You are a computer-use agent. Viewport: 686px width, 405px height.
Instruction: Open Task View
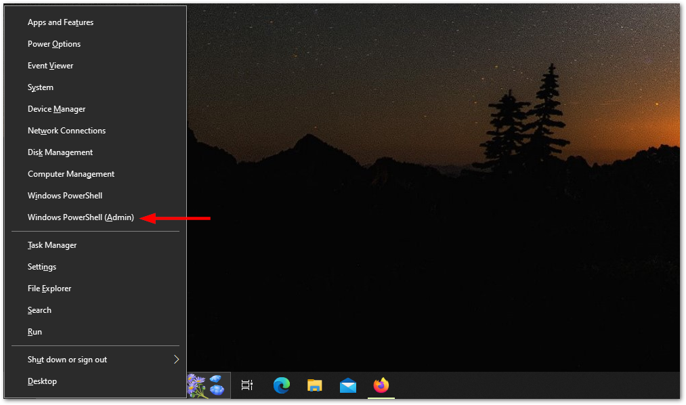247,386
